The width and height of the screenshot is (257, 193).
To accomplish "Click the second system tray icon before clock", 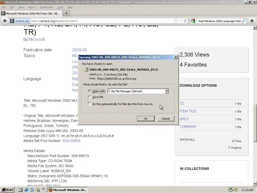I will coord(236,190).
